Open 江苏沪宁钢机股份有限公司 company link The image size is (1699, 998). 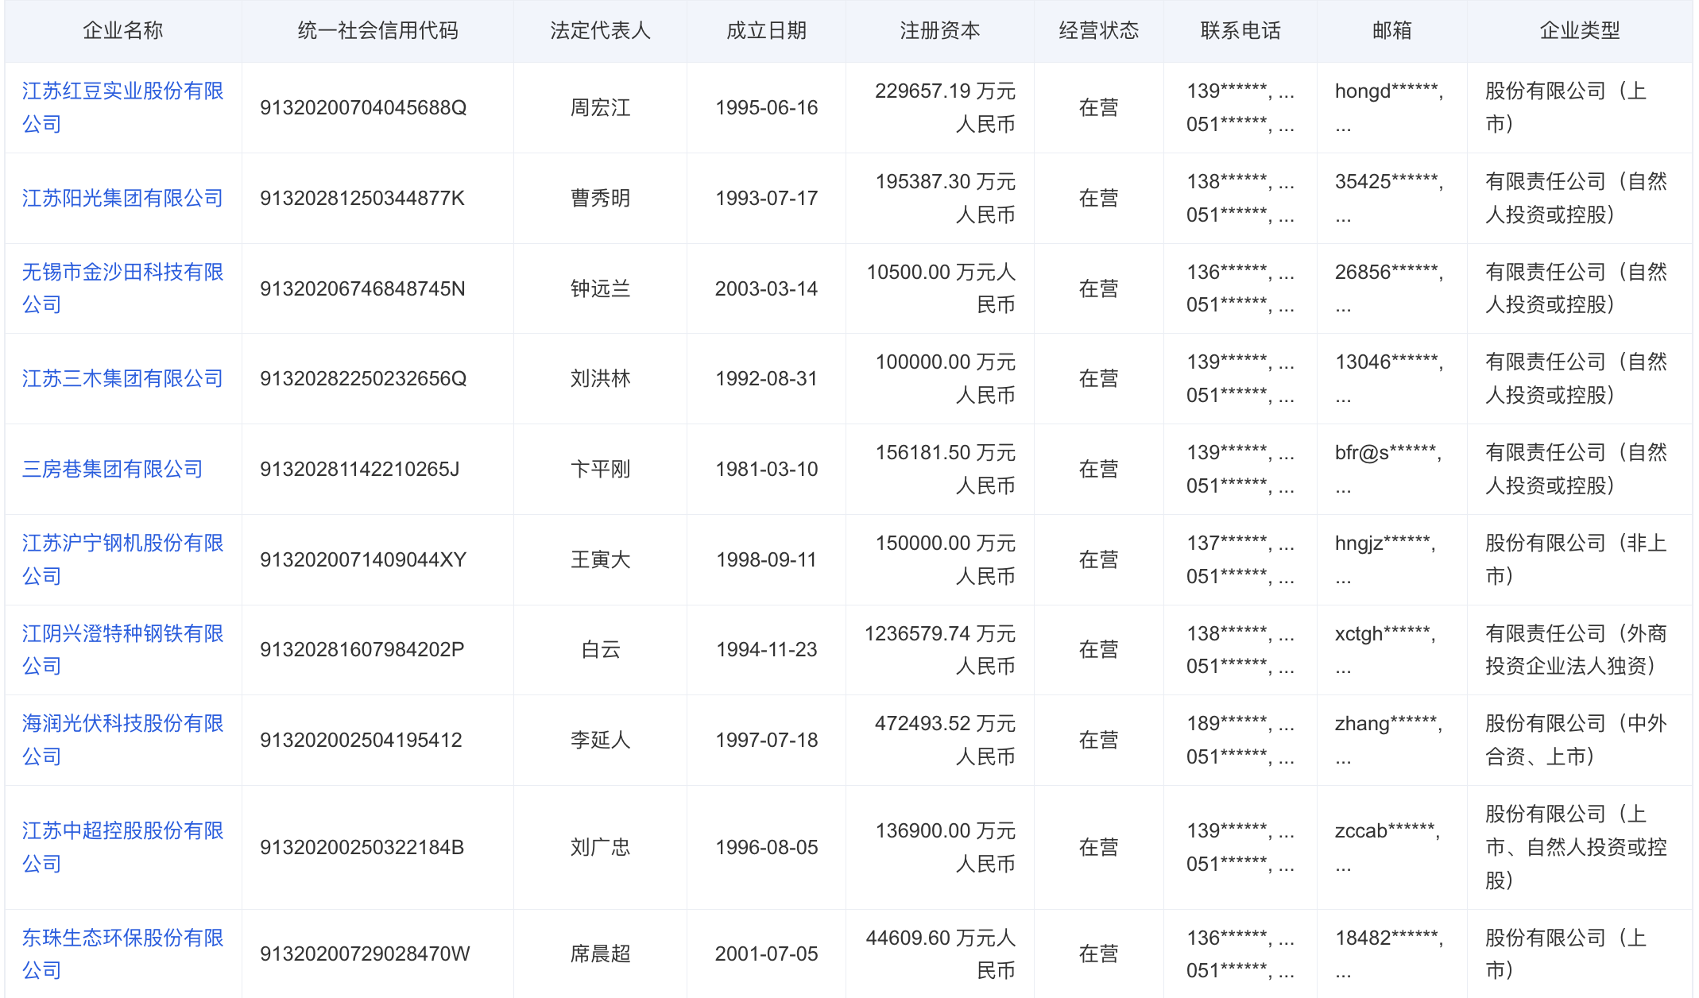(122, 559)
